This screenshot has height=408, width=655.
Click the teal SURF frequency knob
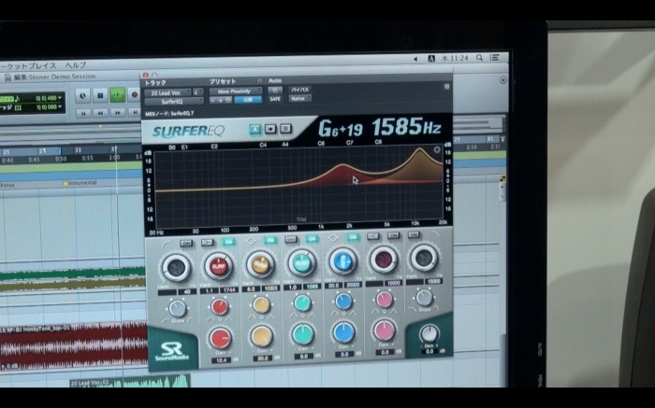click(x=301, y=262)
